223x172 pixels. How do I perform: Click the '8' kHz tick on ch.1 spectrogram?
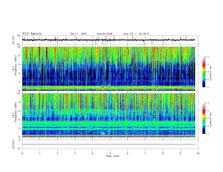[x=20, y=56]
